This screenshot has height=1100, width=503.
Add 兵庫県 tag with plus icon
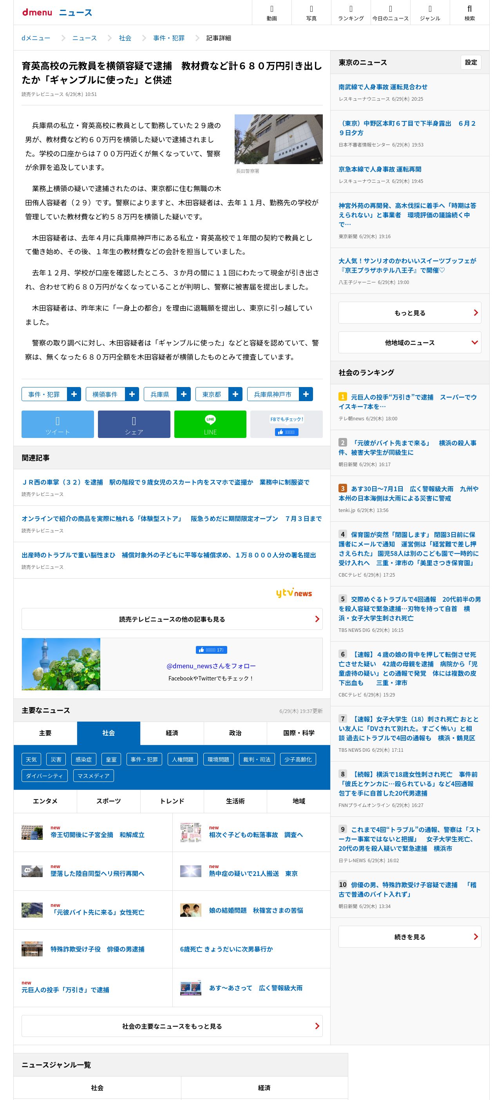184,394
